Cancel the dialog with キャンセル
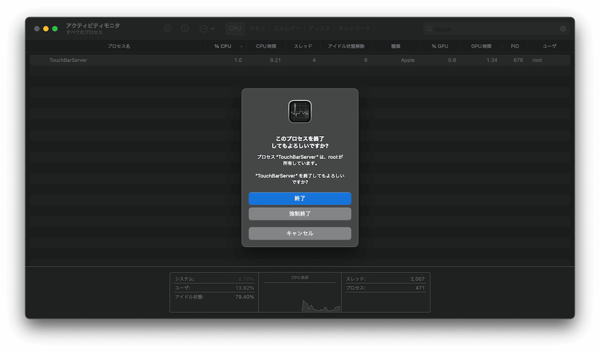The image size is (600, 352). (300, 233)
